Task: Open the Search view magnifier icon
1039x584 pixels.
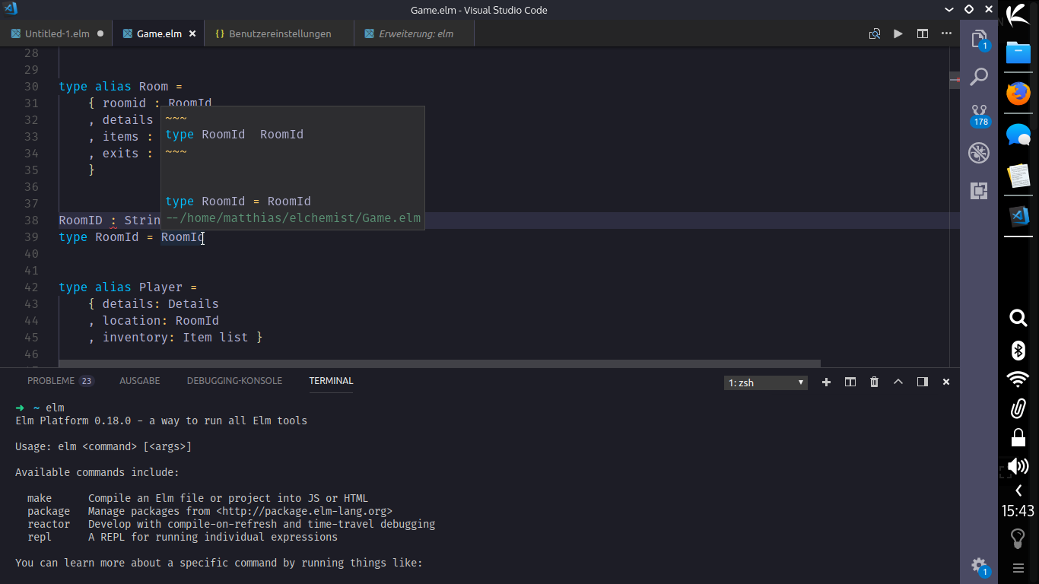Action: coord(979,77)
